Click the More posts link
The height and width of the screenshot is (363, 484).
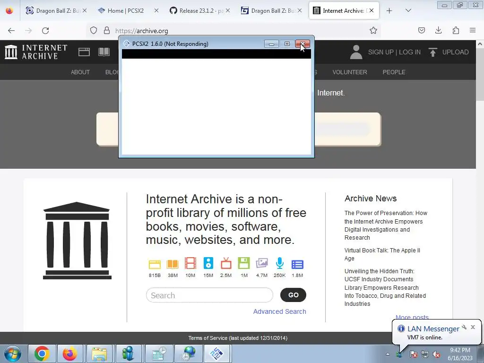(412, 317)
